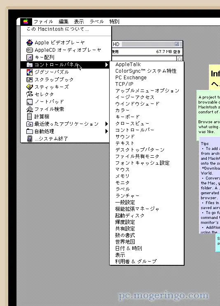Select イージーアクセス

147,97
